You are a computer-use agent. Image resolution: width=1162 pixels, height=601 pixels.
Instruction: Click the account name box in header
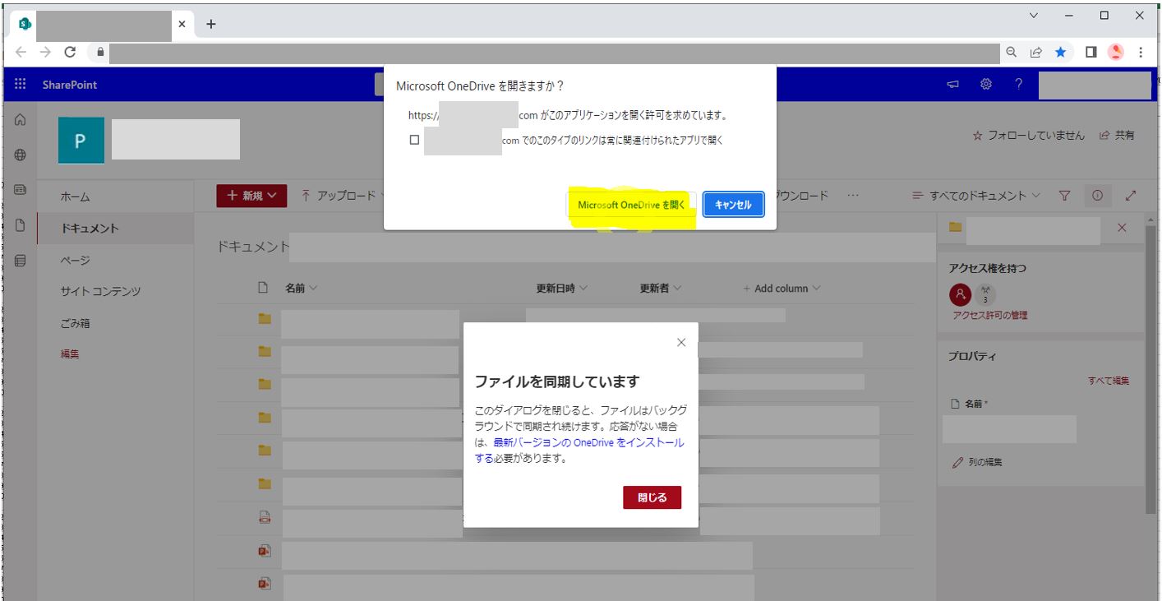pos(1094,85)
